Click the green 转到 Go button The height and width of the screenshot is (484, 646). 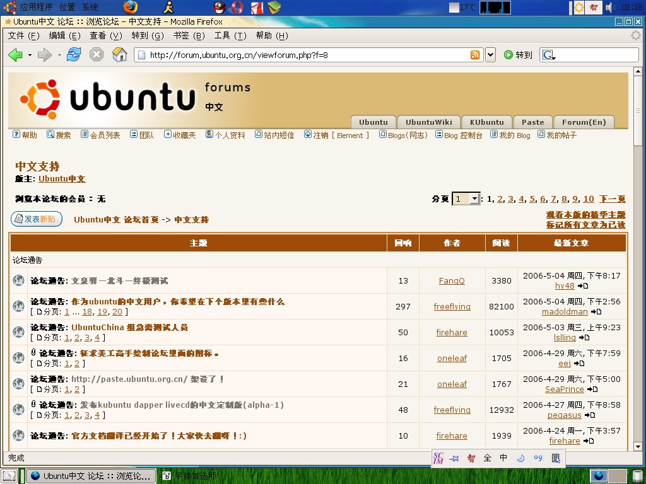tap(519, 55)
